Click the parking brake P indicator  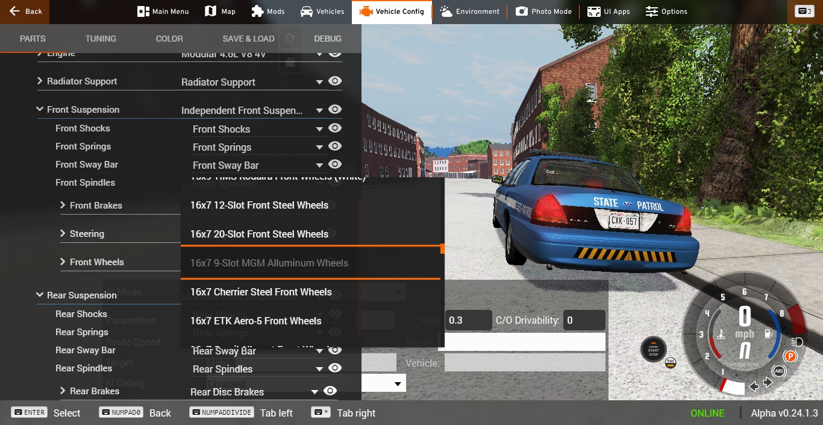point(790,356)
